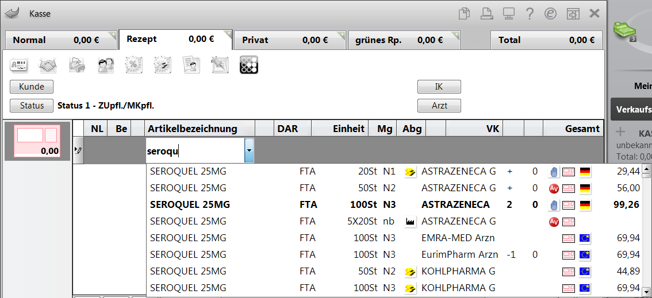Open the Verkaufs tab in right panel

(x=631, y=110)
